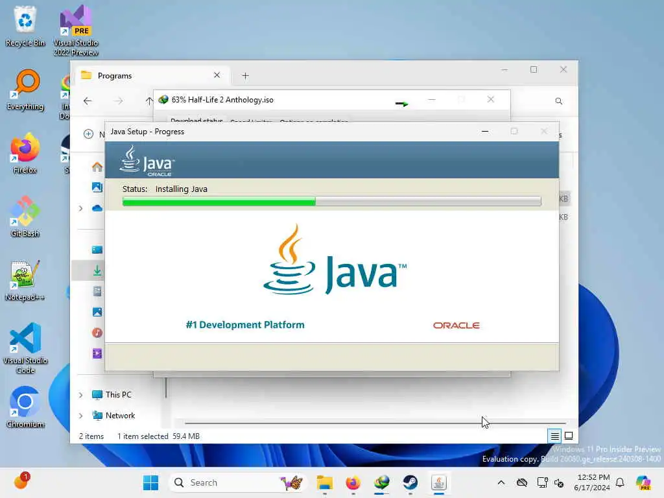664x498 pixels.
Task: Select Network in navigation pane
Action: [x=114, y=416]
